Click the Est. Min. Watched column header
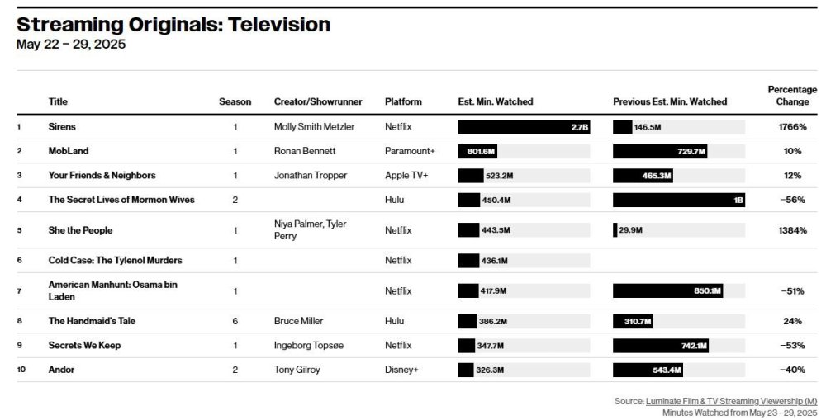 pyautogui.click(x=496, y=101)
